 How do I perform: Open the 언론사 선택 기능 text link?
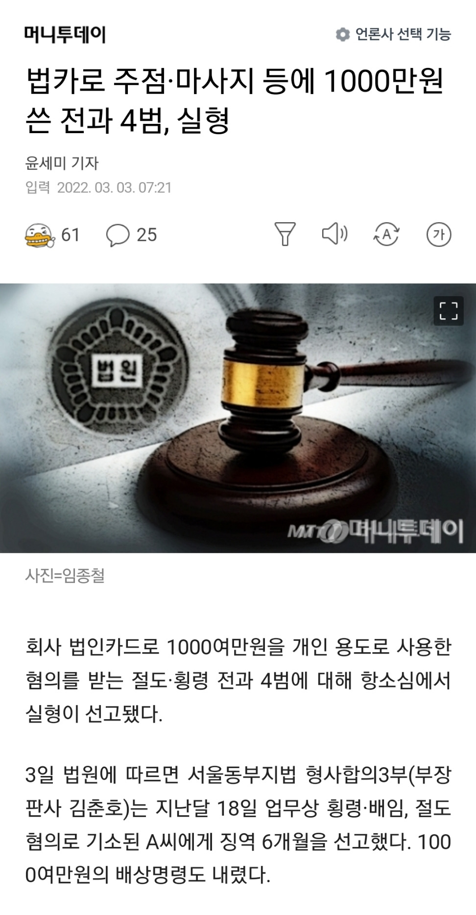click(x=403, y=34)
